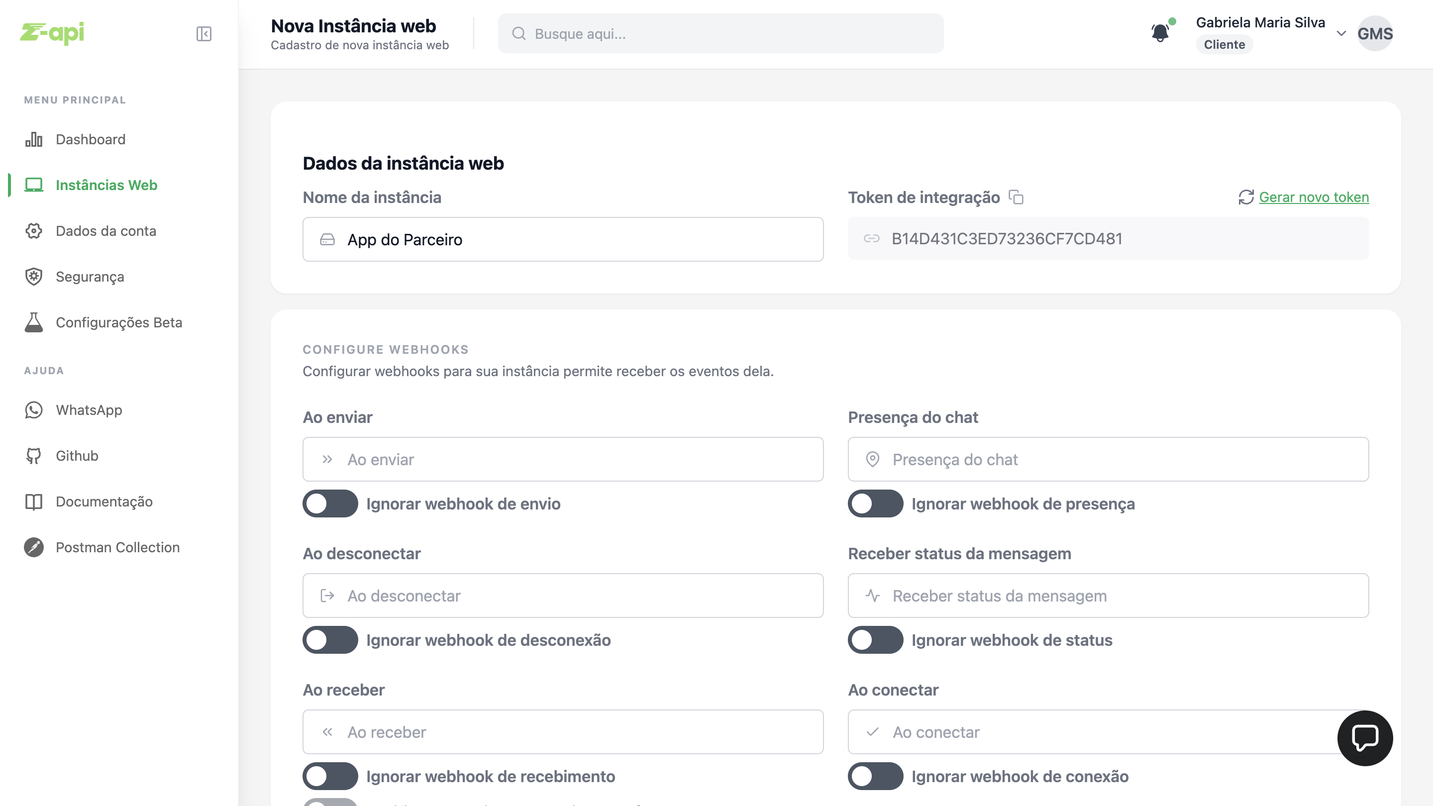Click Gerar novo token link

coord(1314,197)
